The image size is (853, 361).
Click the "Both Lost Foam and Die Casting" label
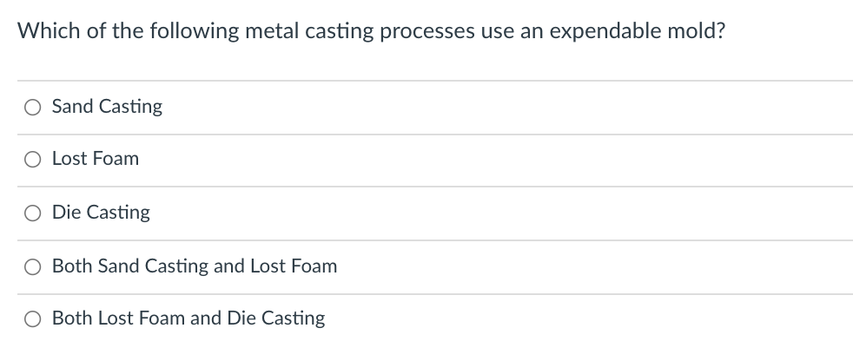pyautogui.click(x=188, y=318)
